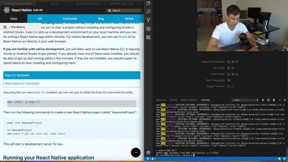Screen dimensions: 288x162
Task: Open the Debug view in activity bar
Action: coord(148,29)
